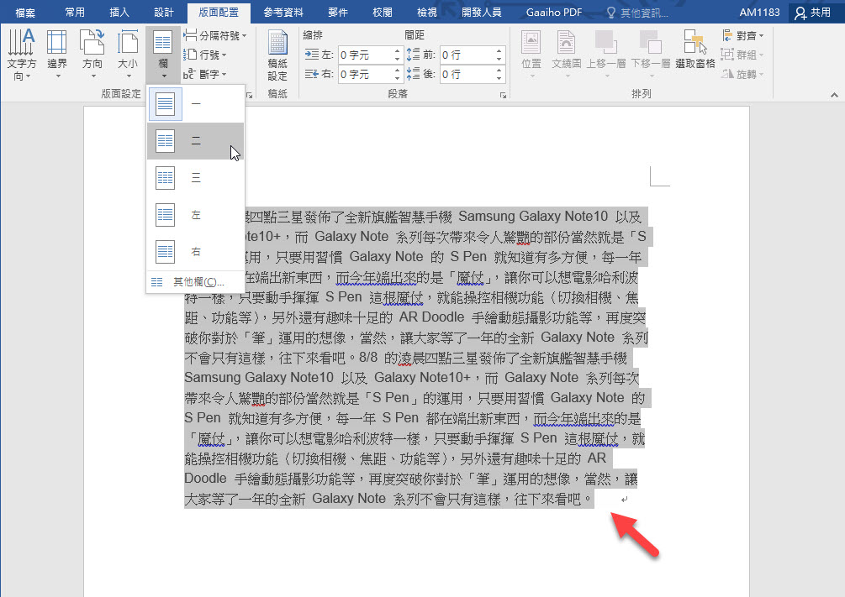Select the 左 left column layout
The image size is (845, 597).
[195, 215]
